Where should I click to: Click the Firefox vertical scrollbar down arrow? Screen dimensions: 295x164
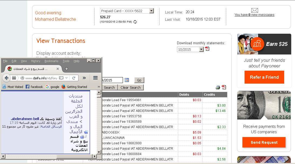point(99,152)
